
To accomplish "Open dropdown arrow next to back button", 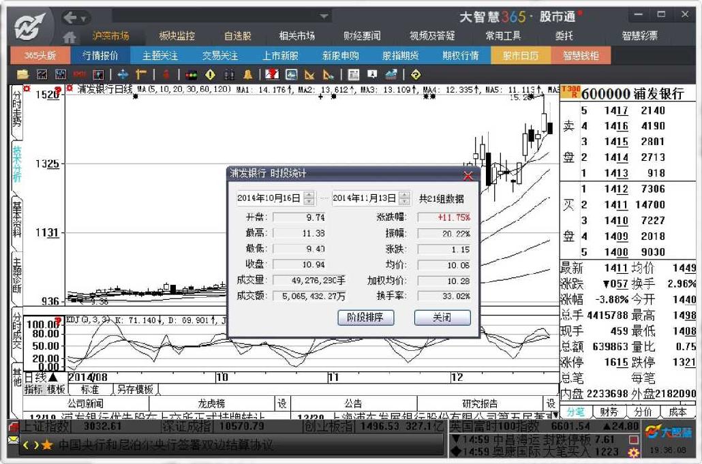I will [83, 18].
